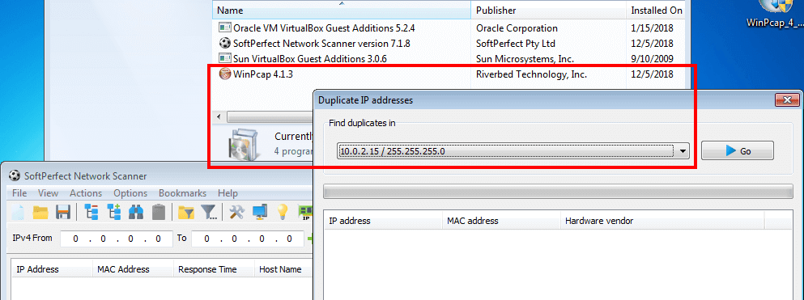Click soccer ball icon in Network Scanner title bar
This screenshot has height=300, width=804.
point(14,176)
